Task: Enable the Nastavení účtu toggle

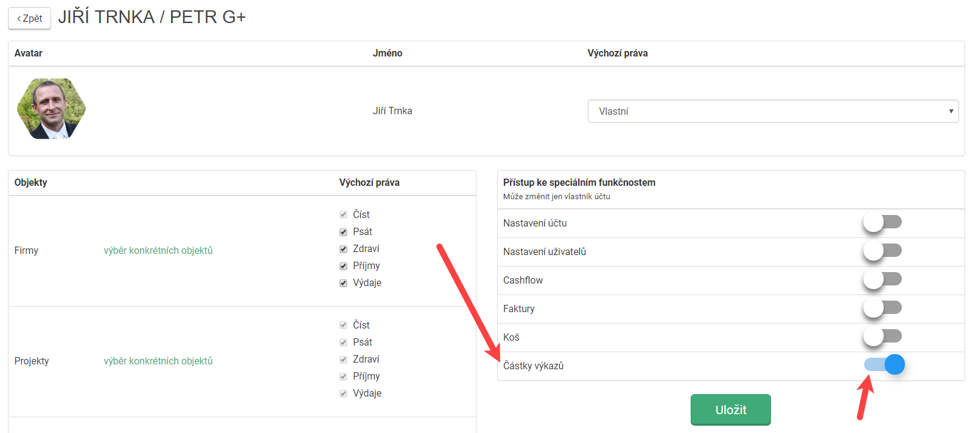Action: [x=882, y=222]
